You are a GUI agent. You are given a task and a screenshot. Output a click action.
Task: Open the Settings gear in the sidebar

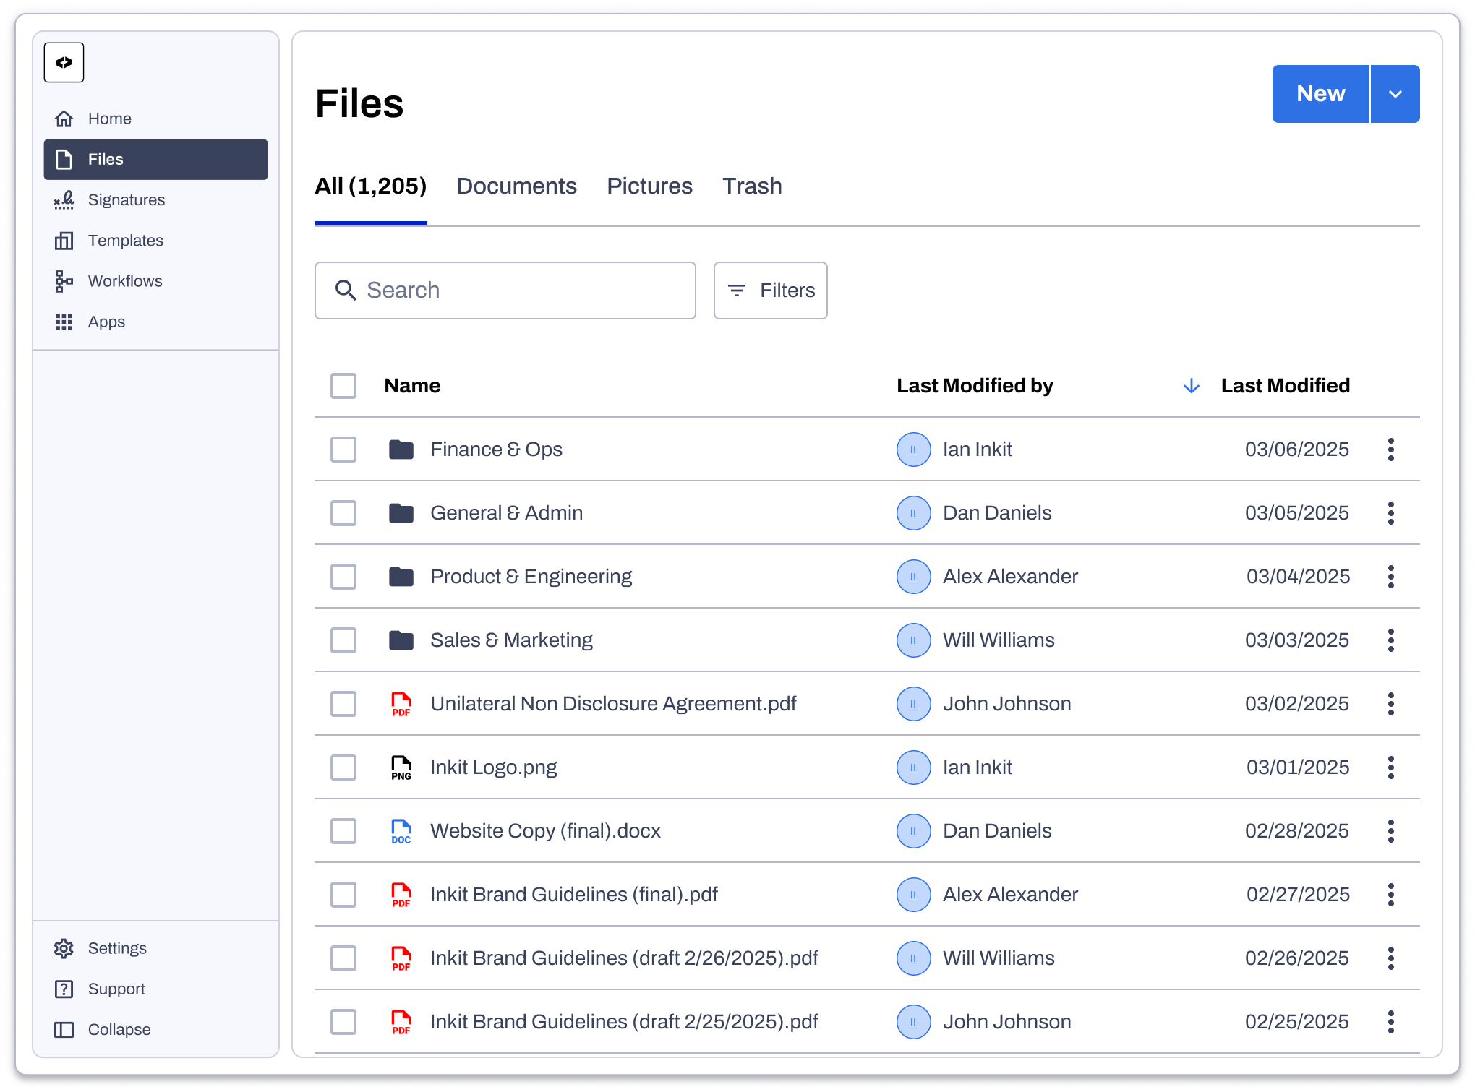tap(64, 948)
